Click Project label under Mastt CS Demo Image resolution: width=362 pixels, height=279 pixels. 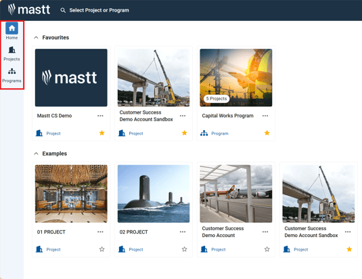pos(53,133)
